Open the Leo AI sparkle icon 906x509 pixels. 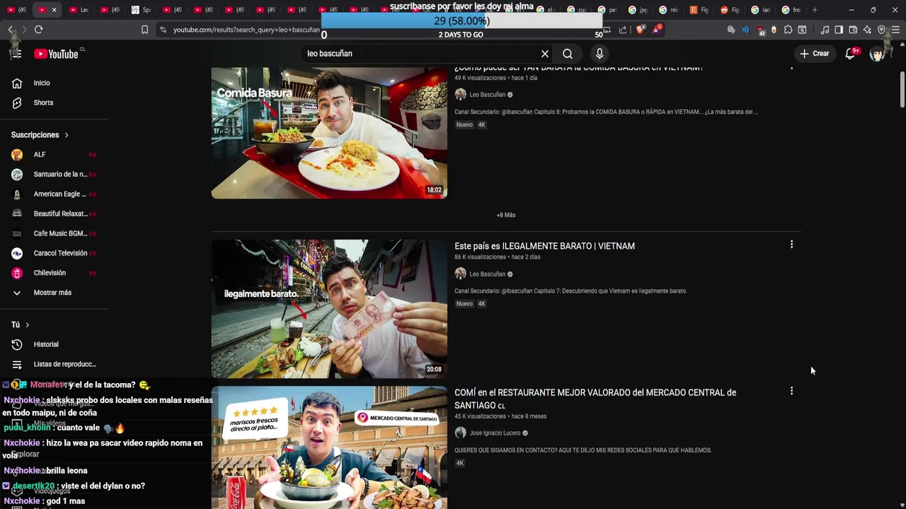pos(867,30)
